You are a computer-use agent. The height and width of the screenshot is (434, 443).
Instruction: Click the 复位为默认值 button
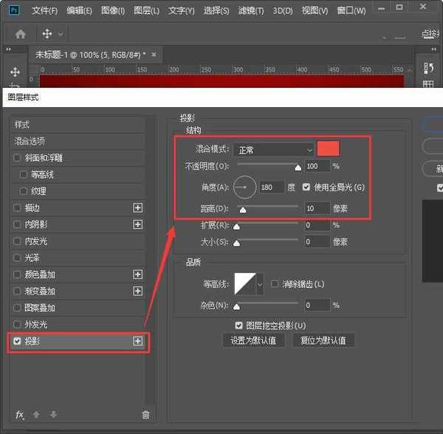coord(323,340)
